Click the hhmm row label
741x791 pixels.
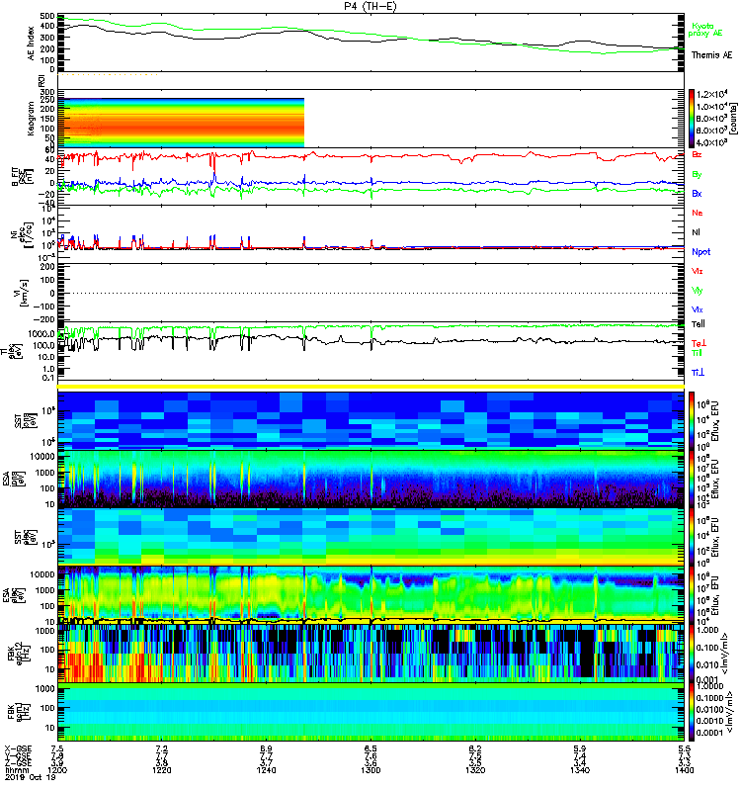[15, 770]
